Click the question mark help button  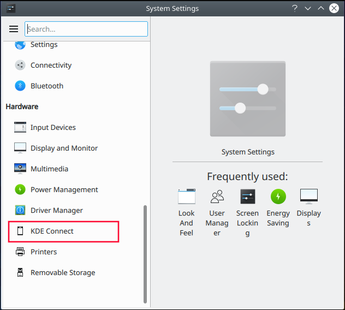(x=295, y=8)
